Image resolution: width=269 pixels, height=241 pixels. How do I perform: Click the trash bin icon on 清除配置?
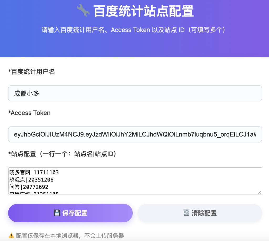click(186, 213)
